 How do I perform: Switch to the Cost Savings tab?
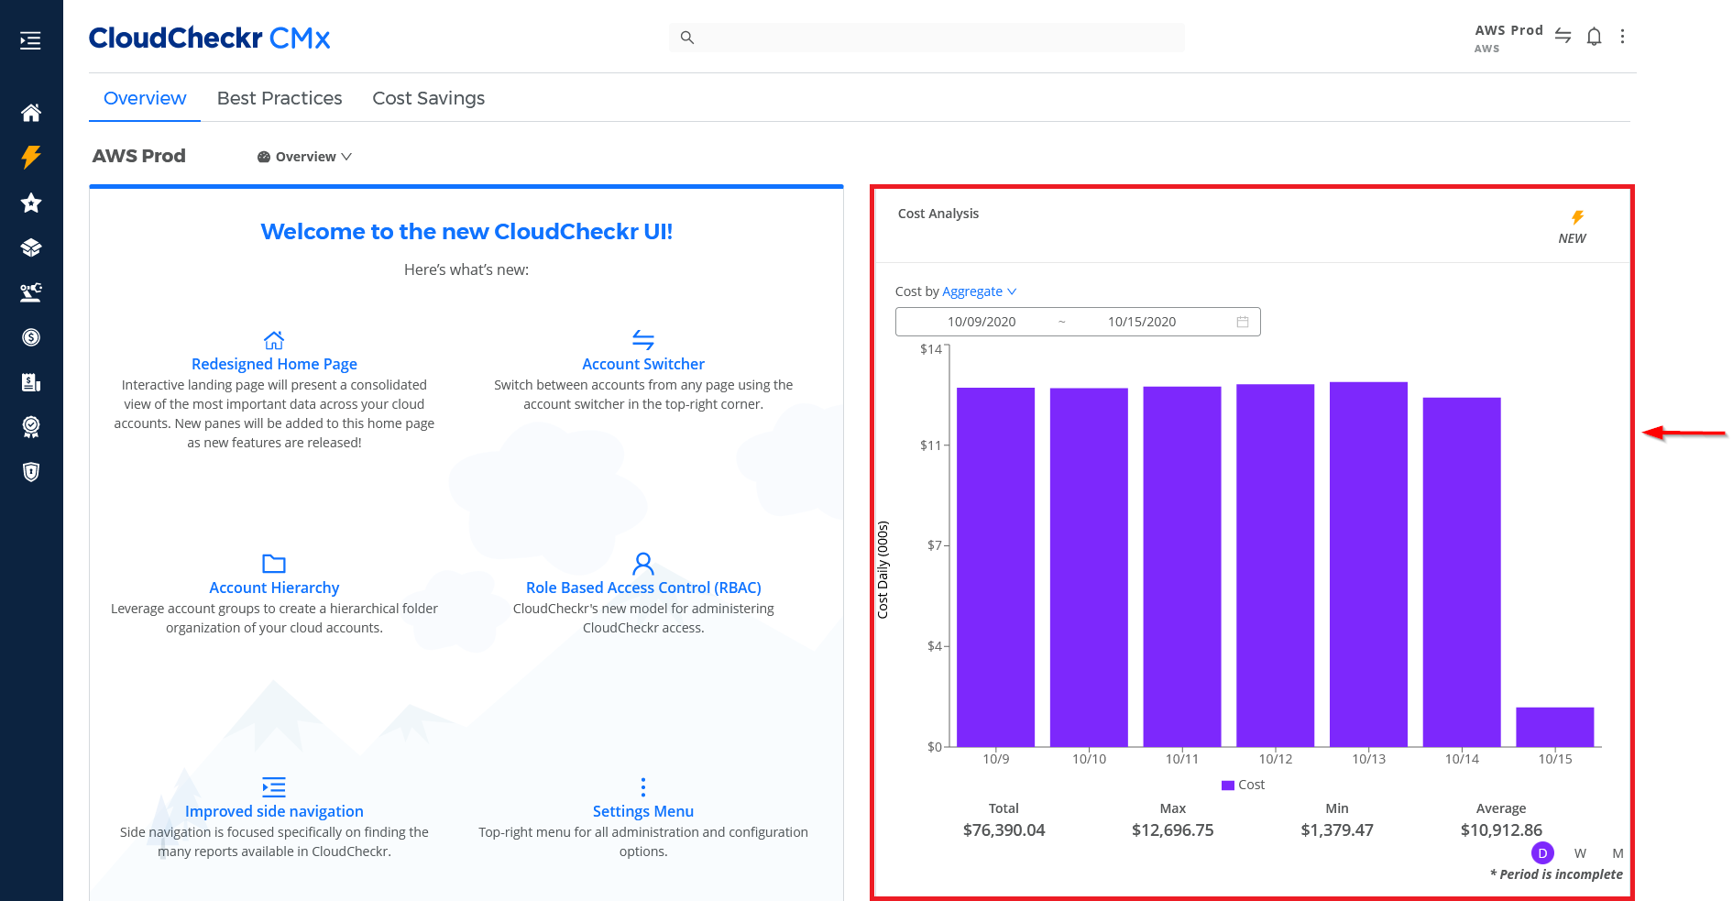tap(429, 98)
